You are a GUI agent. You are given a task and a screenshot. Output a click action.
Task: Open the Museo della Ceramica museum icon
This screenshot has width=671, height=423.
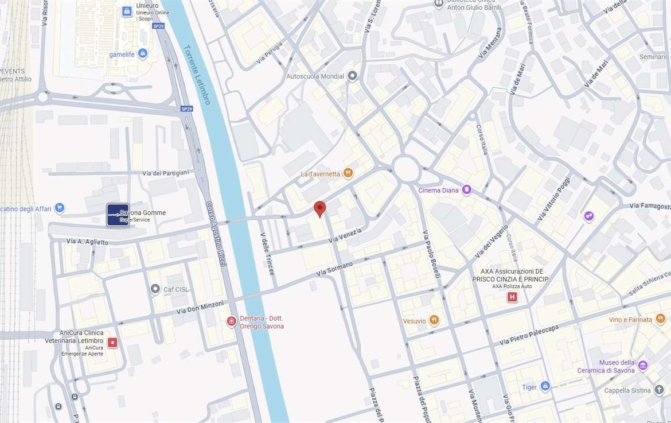click(642, 366)
